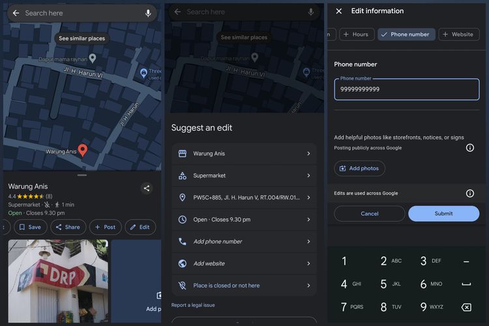Viewport: 489px width, 326px height.
Task: Focus the Phone number input field
Action: pyautogui.click(x=406, y=89)
